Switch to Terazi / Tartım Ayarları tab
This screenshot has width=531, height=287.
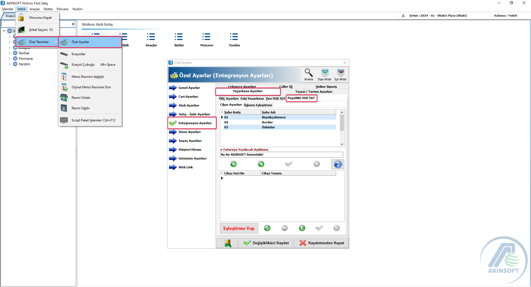click(314, 92)
